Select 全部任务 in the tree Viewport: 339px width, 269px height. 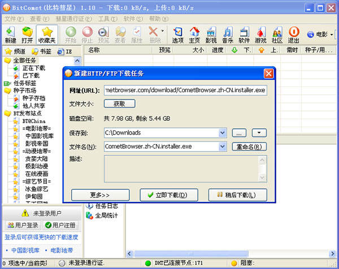pyautogui.click(x=25, y=60)
